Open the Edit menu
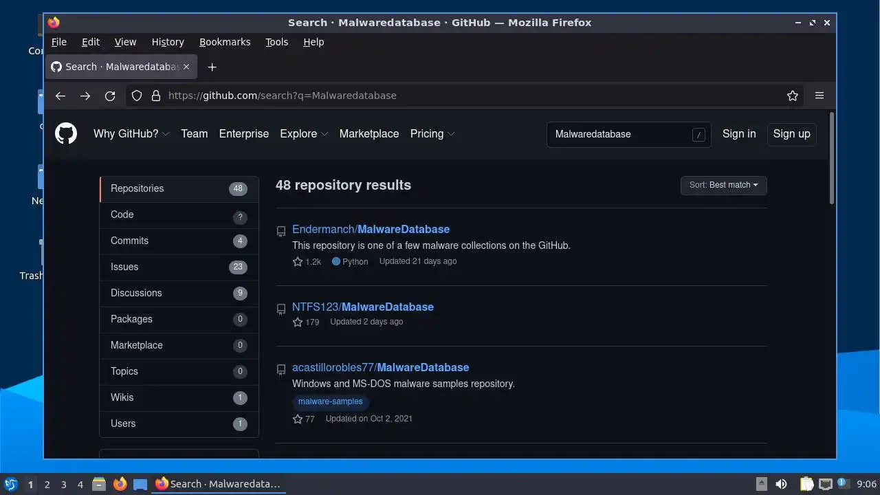Viewport: 880px width, 495px height. coord(91,42)
